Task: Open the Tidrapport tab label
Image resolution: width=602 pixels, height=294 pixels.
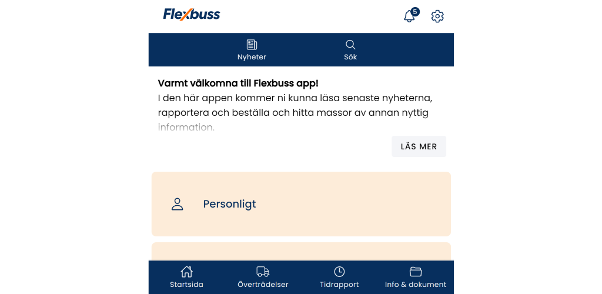Action: [x=339, y=285]
